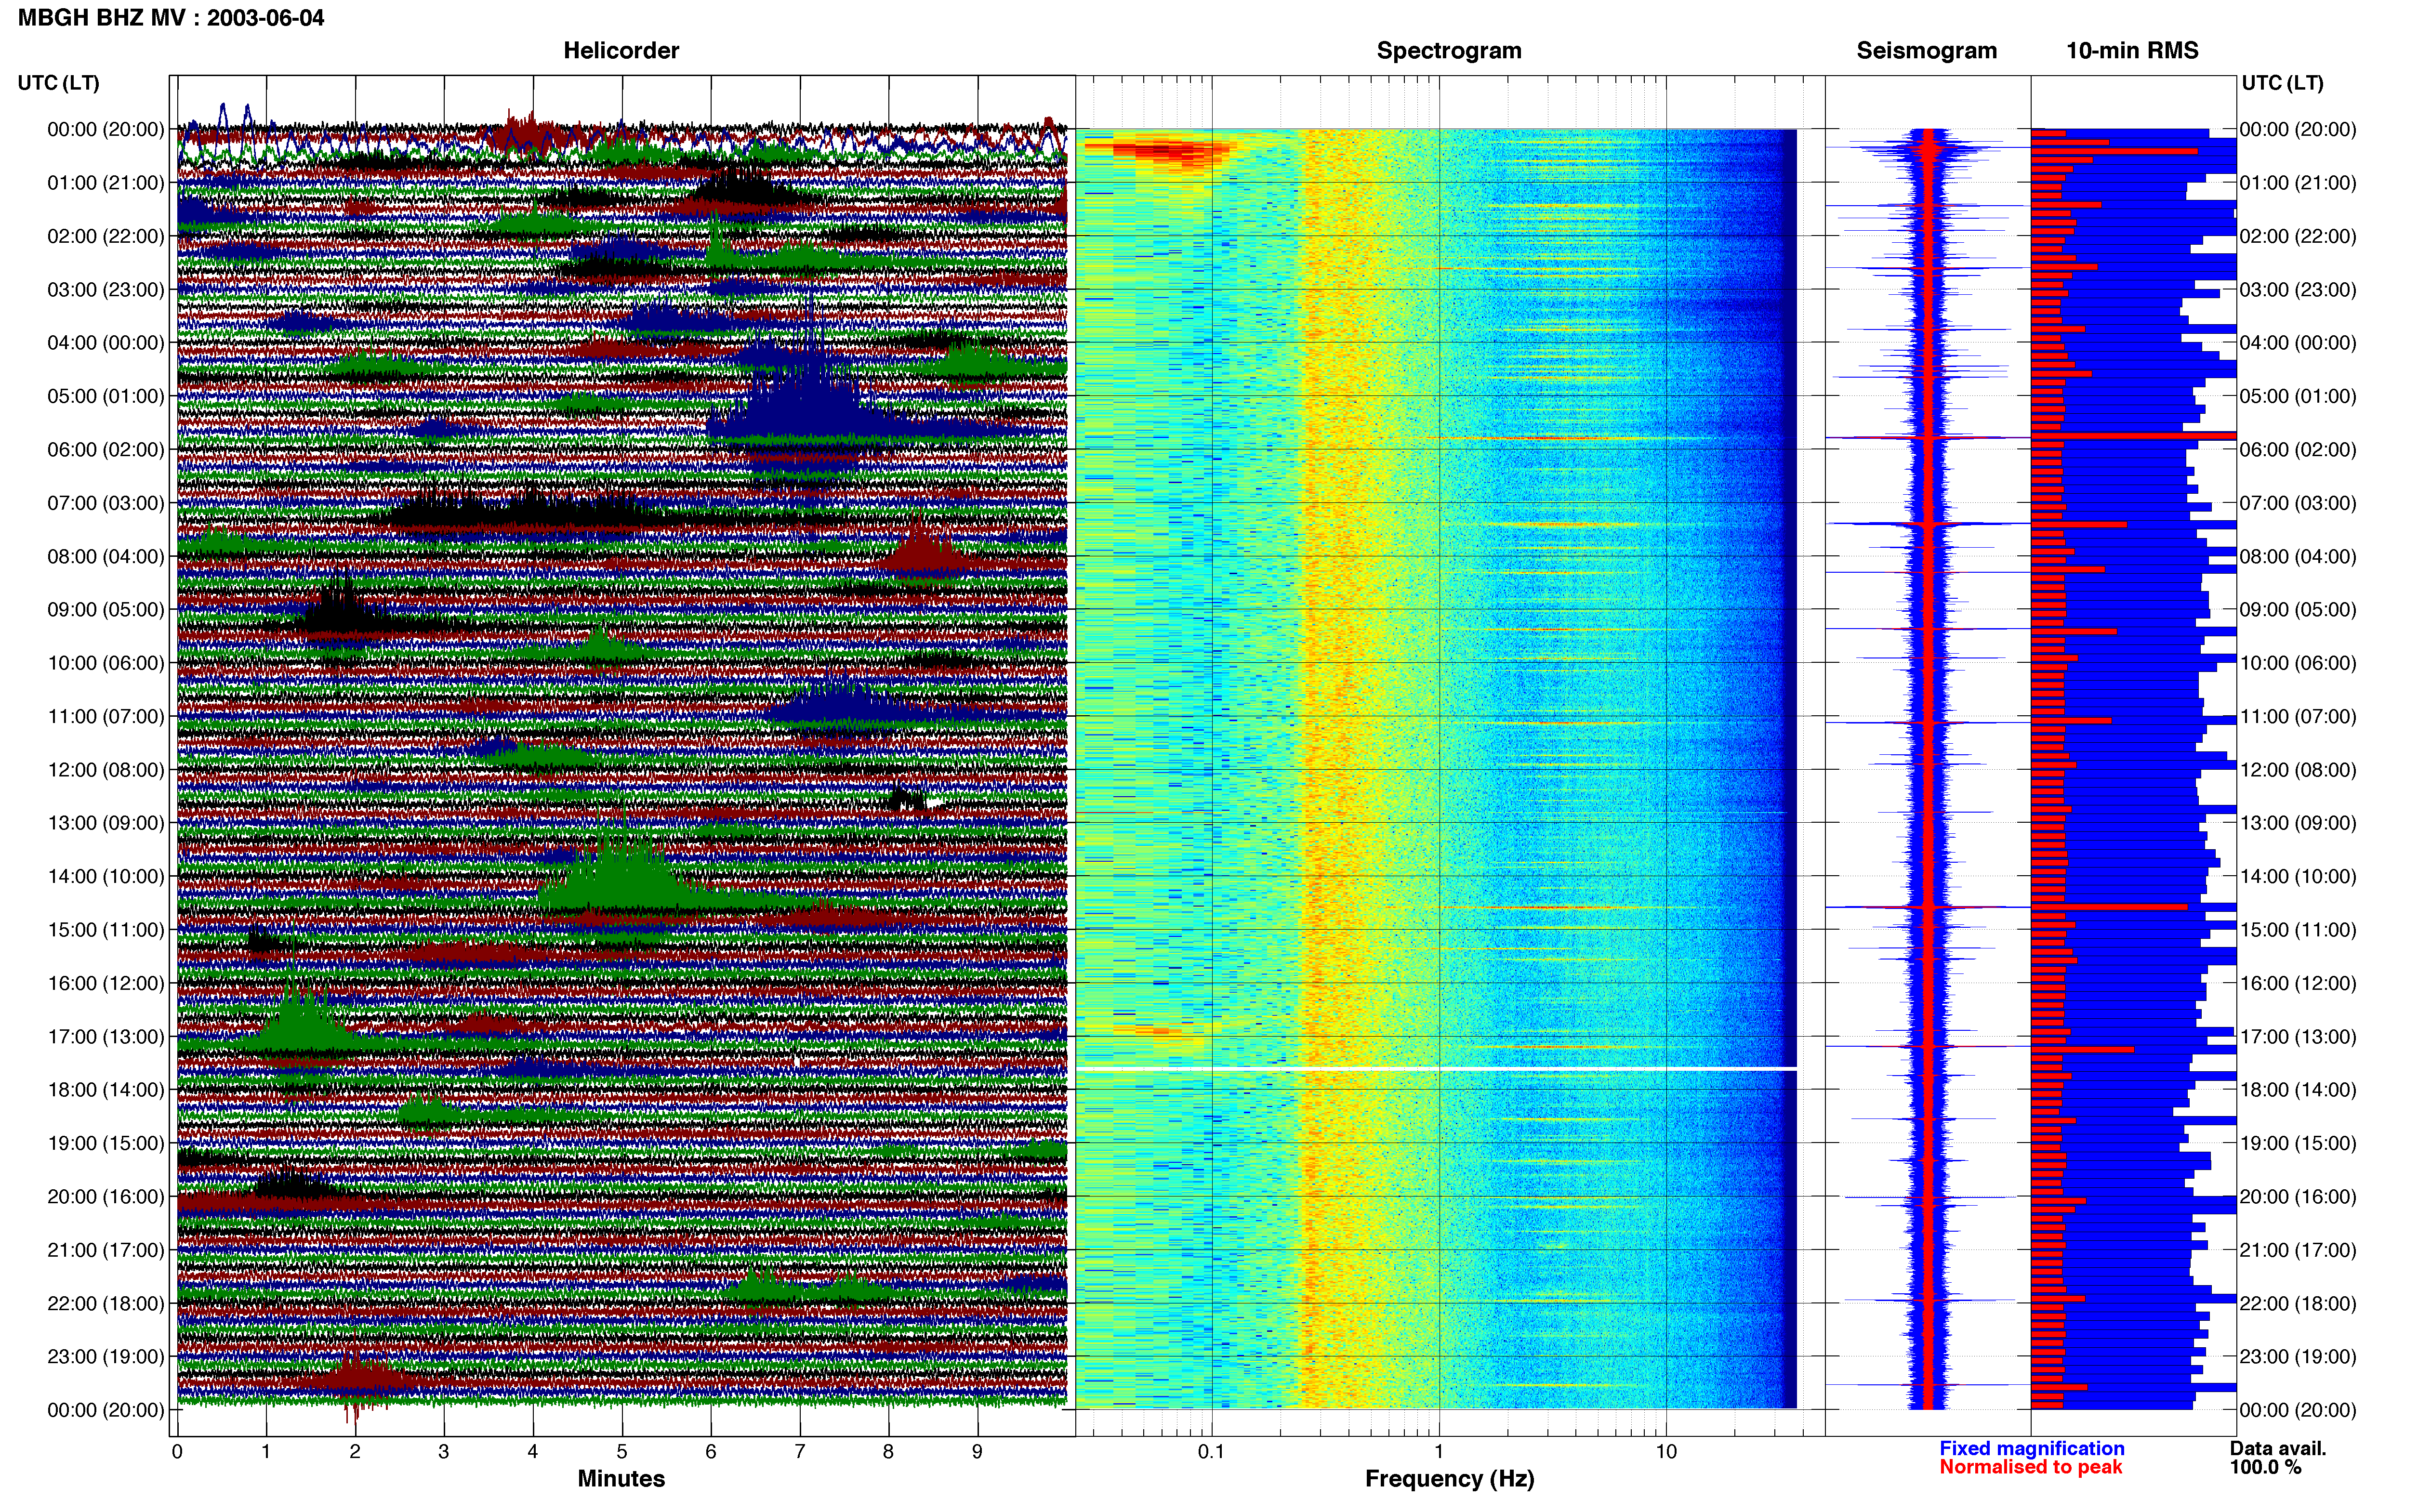Click the '5' tick on the Minutes axis
Viewport: 2418px width, 1512px height.
621,1452
